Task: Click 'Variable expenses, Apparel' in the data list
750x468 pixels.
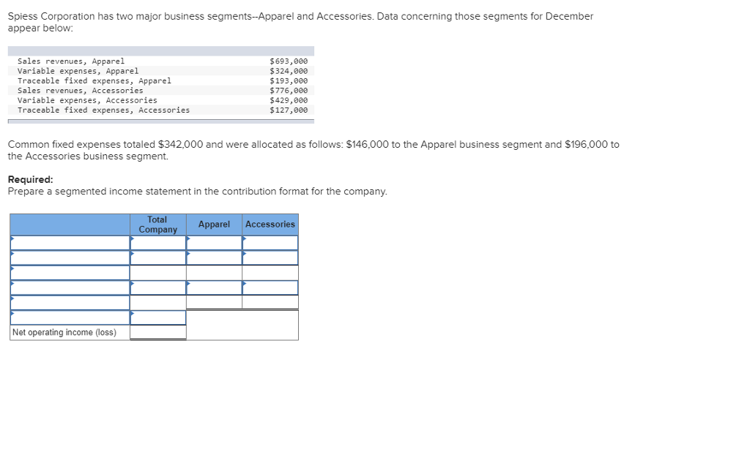Action: [78, 71]
